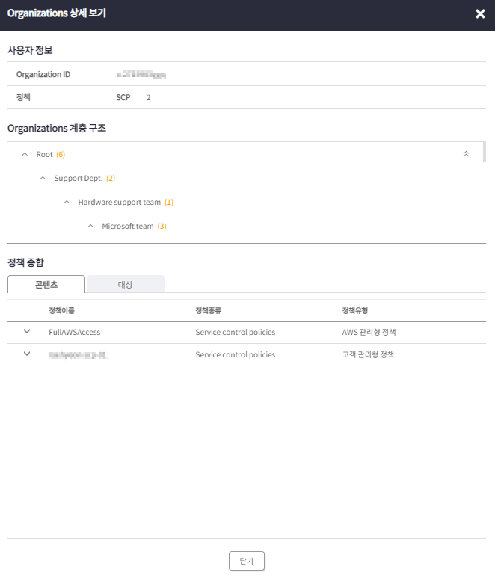Click the 정책종류 column header

pyautogui.click(x=209, y=310)
